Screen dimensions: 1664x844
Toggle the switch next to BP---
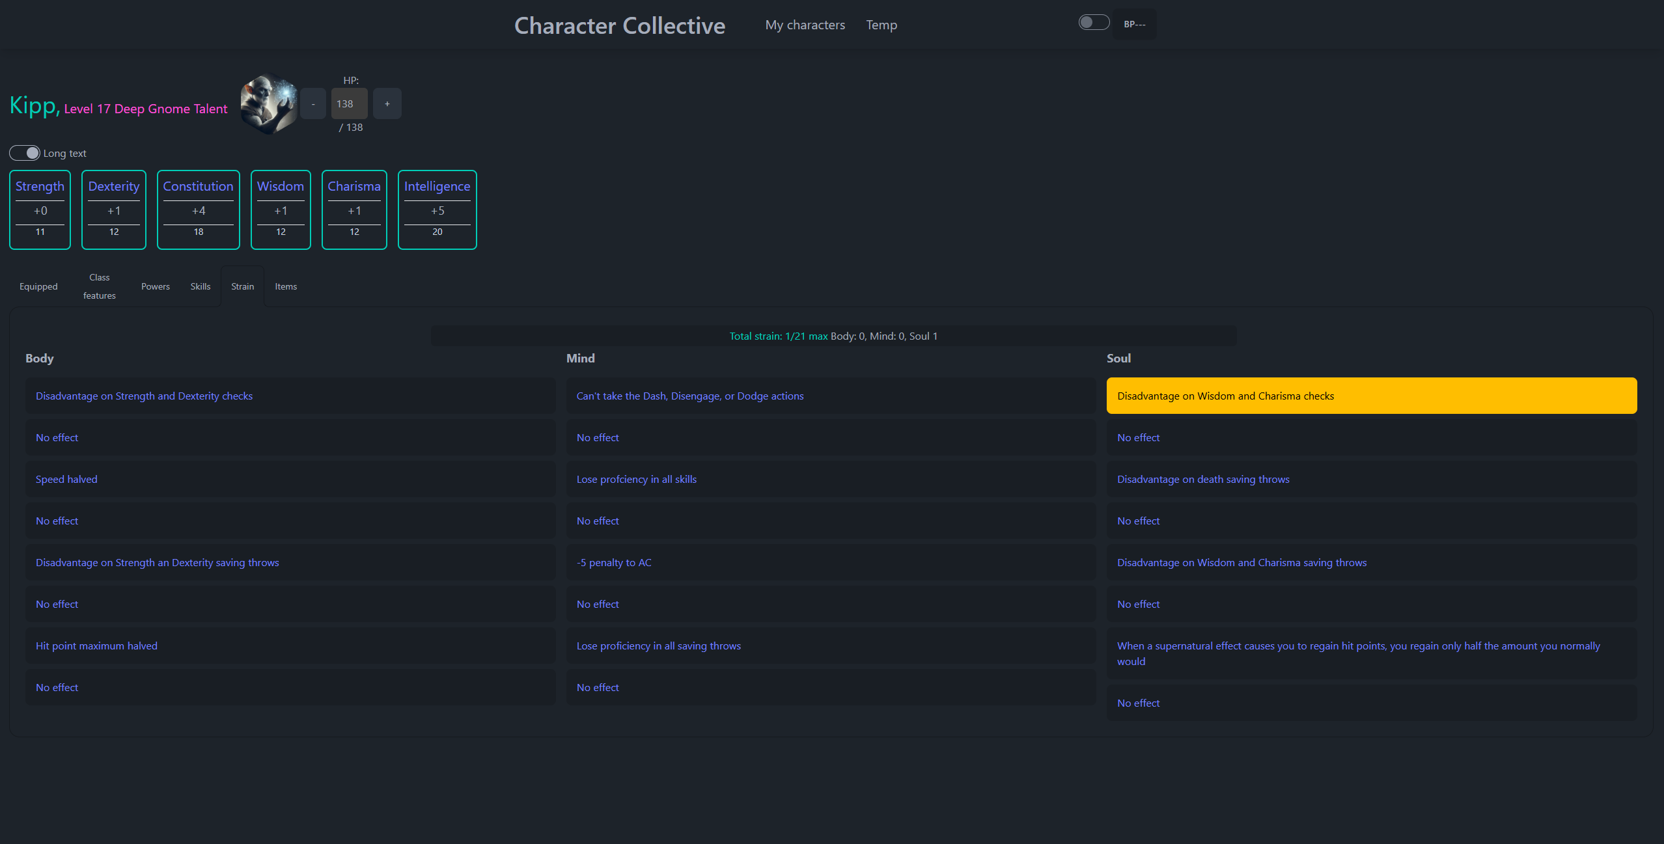(1093, 21)
